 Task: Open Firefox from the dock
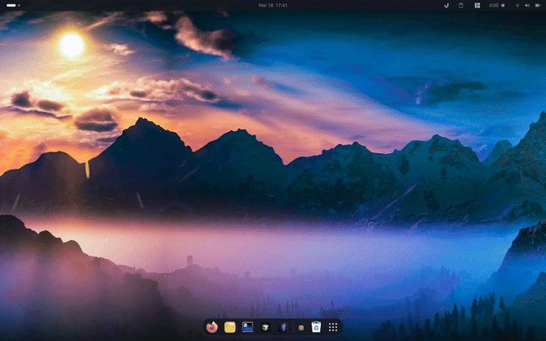[x=212, y=327]
